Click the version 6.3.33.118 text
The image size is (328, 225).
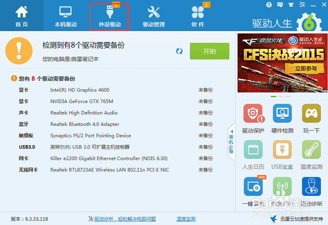pyautogui.click(x=29, y=219)
